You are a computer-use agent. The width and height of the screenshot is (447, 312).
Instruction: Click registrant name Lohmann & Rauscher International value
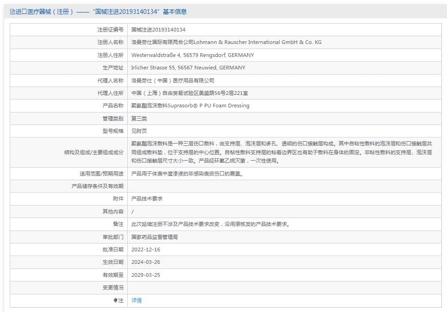click(x=226, y=42)
